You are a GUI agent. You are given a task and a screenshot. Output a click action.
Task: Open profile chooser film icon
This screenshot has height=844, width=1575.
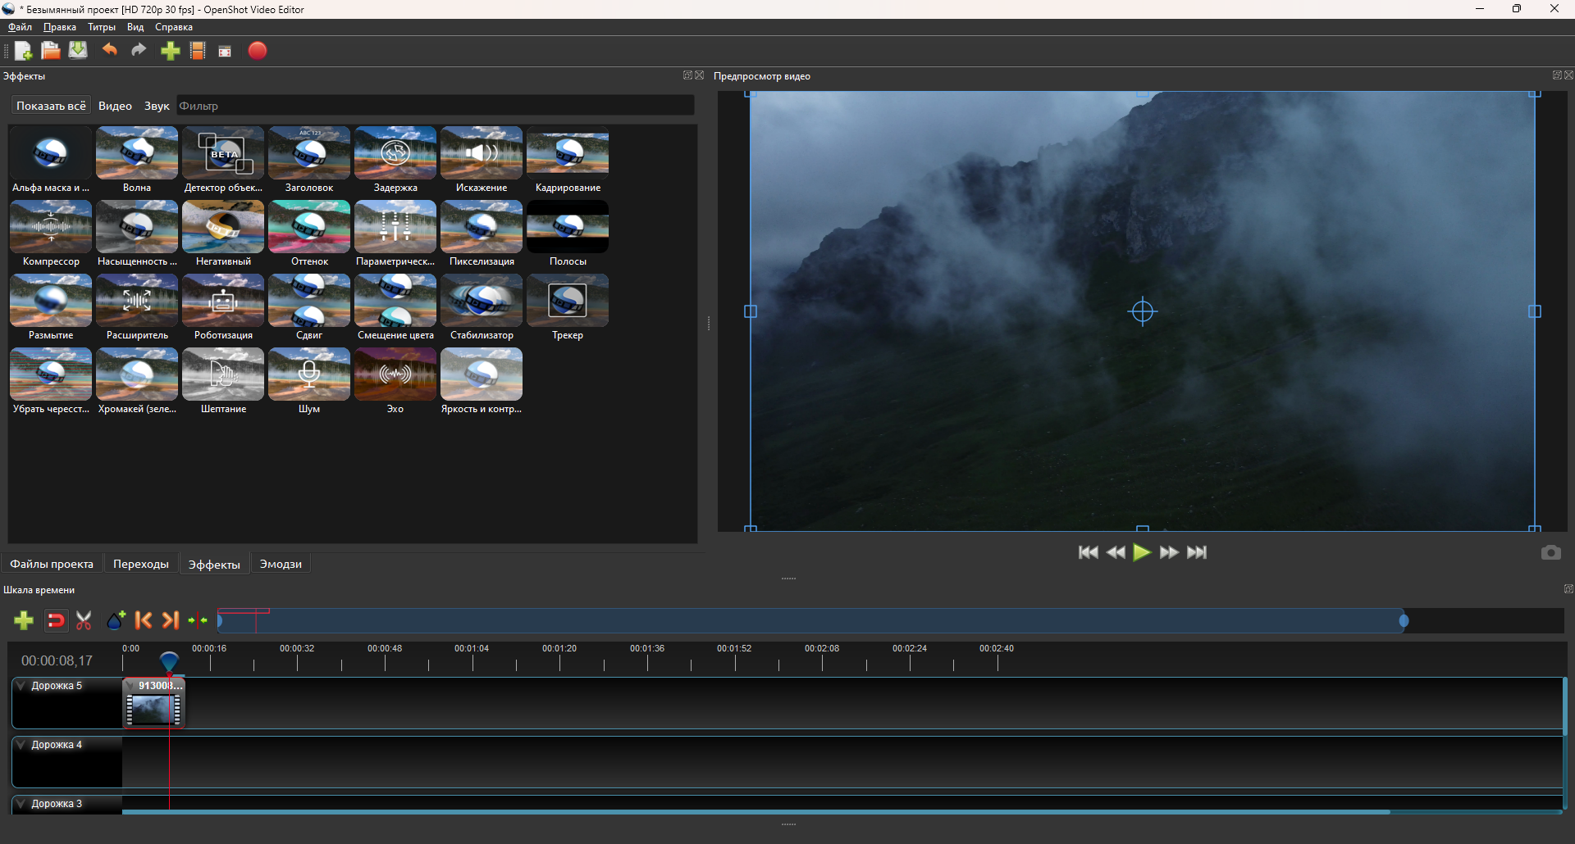[198, 51]
